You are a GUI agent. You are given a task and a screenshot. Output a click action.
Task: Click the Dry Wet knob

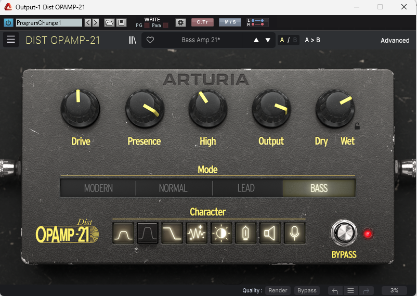[x=335, y=108]
